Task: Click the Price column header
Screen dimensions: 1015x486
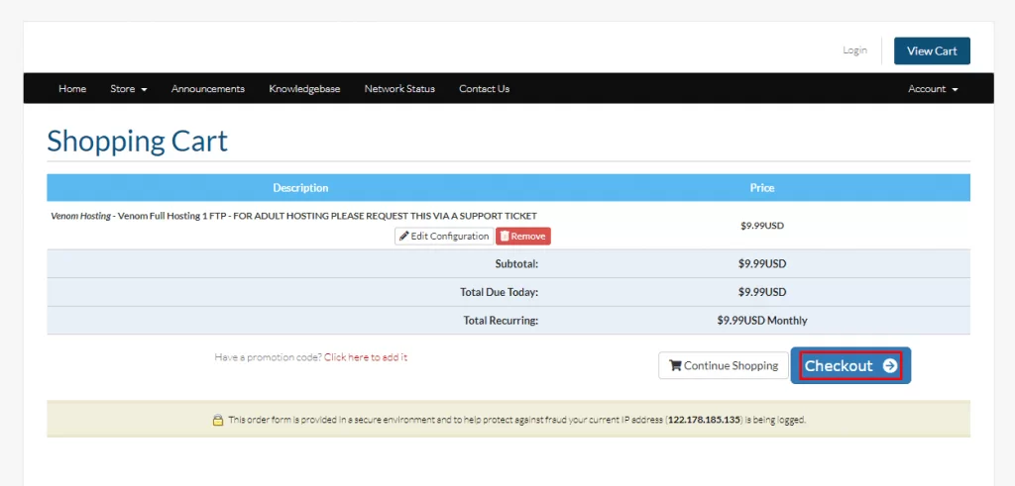Action: (762, 187)
